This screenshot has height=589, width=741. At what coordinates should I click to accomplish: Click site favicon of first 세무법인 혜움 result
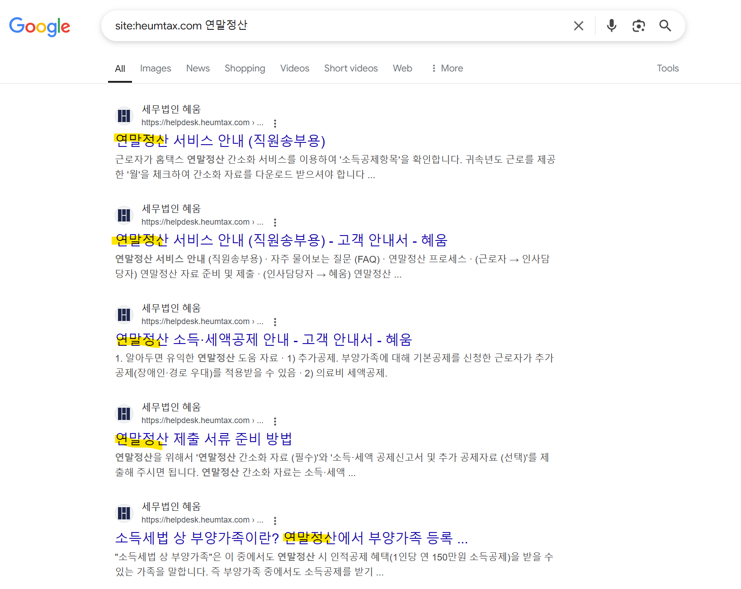coord(124,116)
